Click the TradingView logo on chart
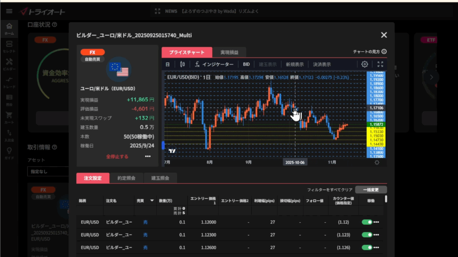458x257 pixels. tap(172, 151)
